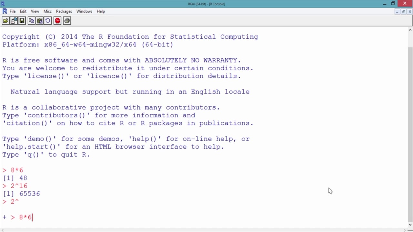Screen dimensions: 413x232
Task: Minimize the inner R Console window
Action: 397,12
